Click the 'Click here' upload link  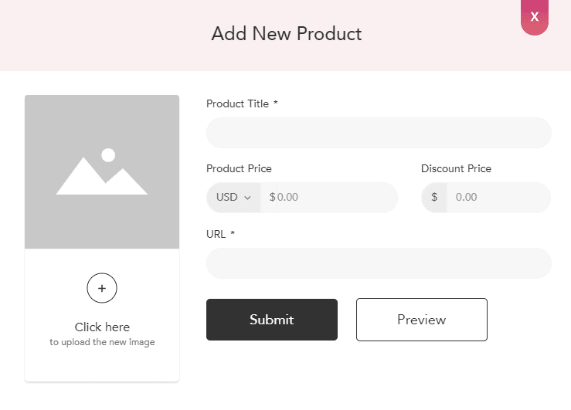coord(102,327)
